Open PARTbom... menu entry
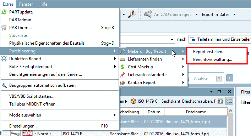251x136 pixels. (60, 28)
